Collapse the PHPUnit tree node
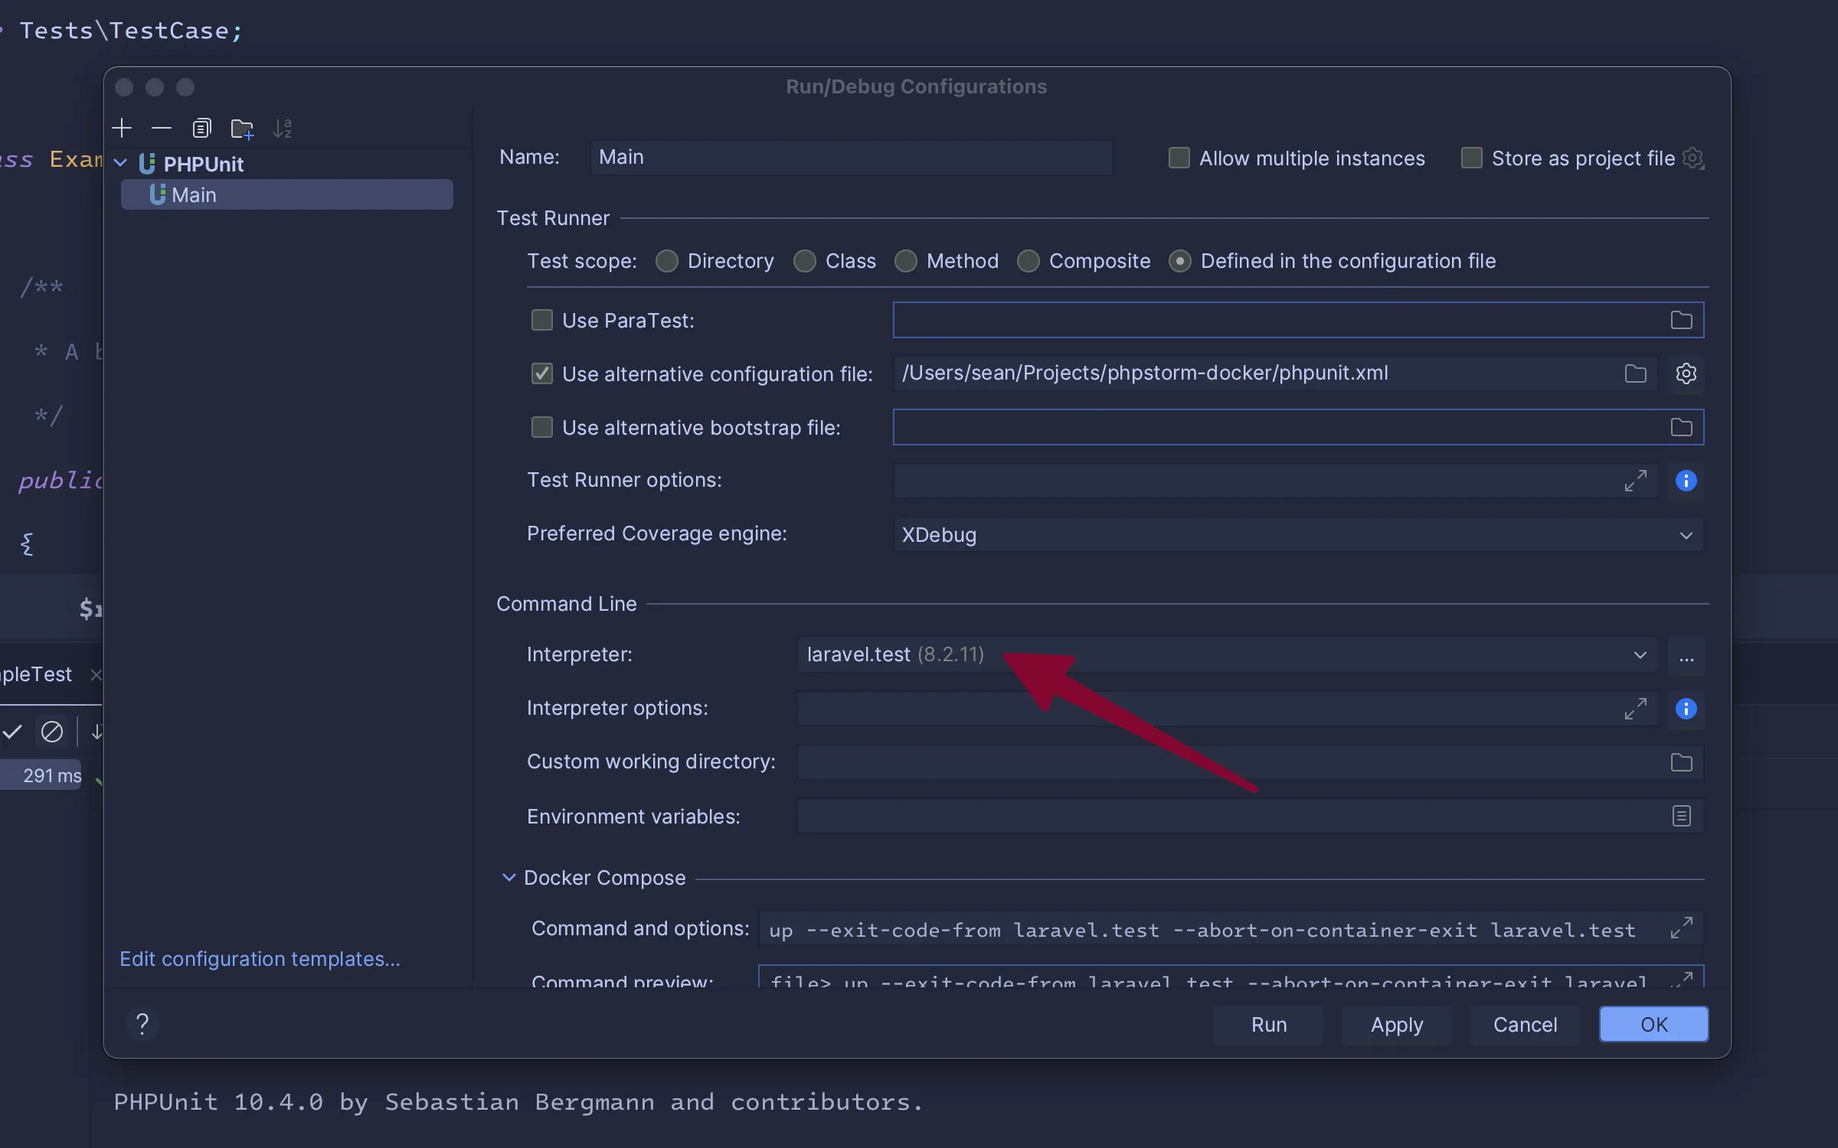This screenshot has height=1148, width=1838. [120, 163]
